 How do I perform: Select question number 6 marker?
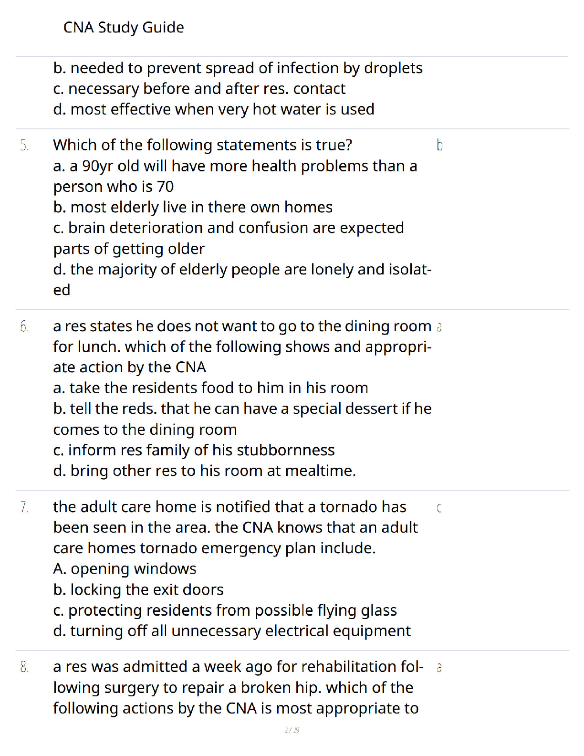[24, 326]
